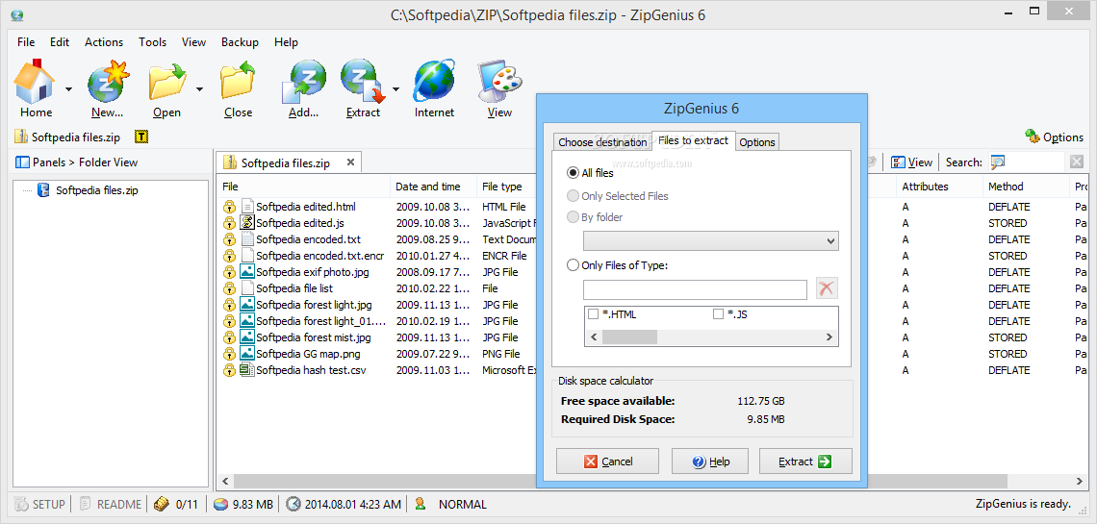The height and width of the screenshot is (524, 1097).
Task: Open the Tools menu
Action: [x=152, y=42]
